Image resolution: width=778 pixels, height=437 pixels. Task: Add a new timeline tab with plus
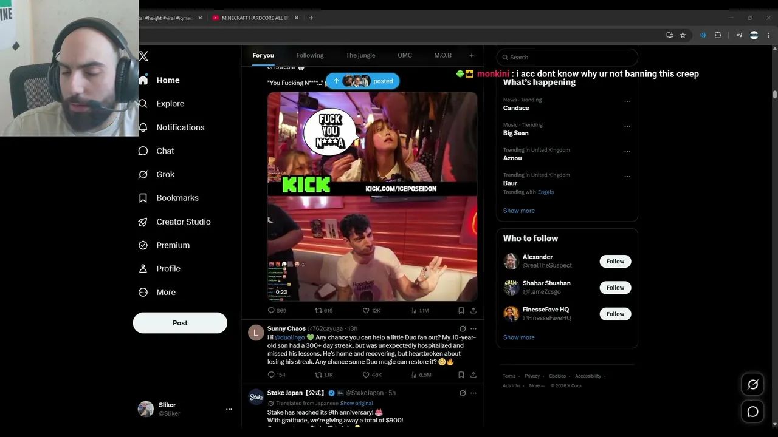coord(471,55)
